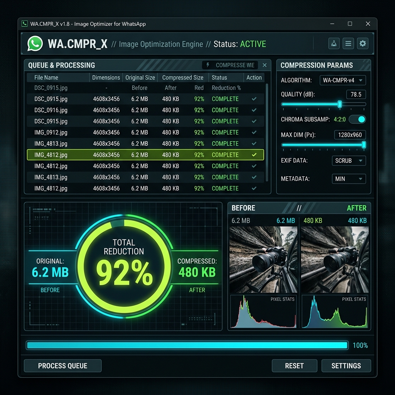Click the Max Dim (Px) slider handle
The image size is (395, 395).
[x=364, y=145]
